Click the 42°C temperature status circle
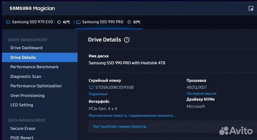The width and height of the screenshot is (257, 140). point(59,22)
